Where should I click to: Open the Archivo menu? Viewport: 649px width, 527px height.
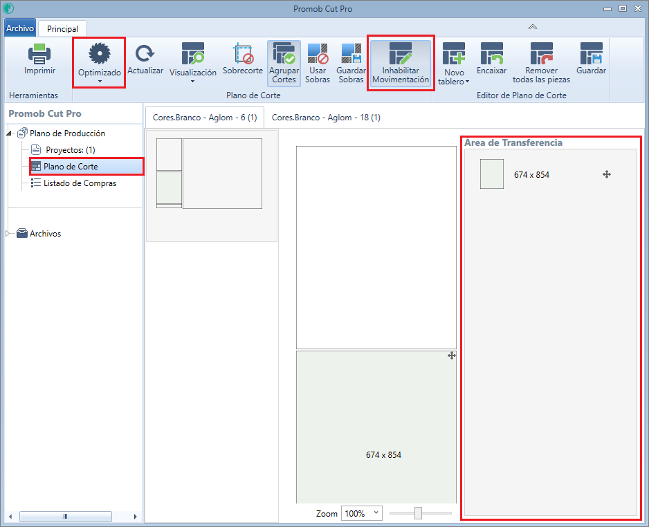click(20, 28)
